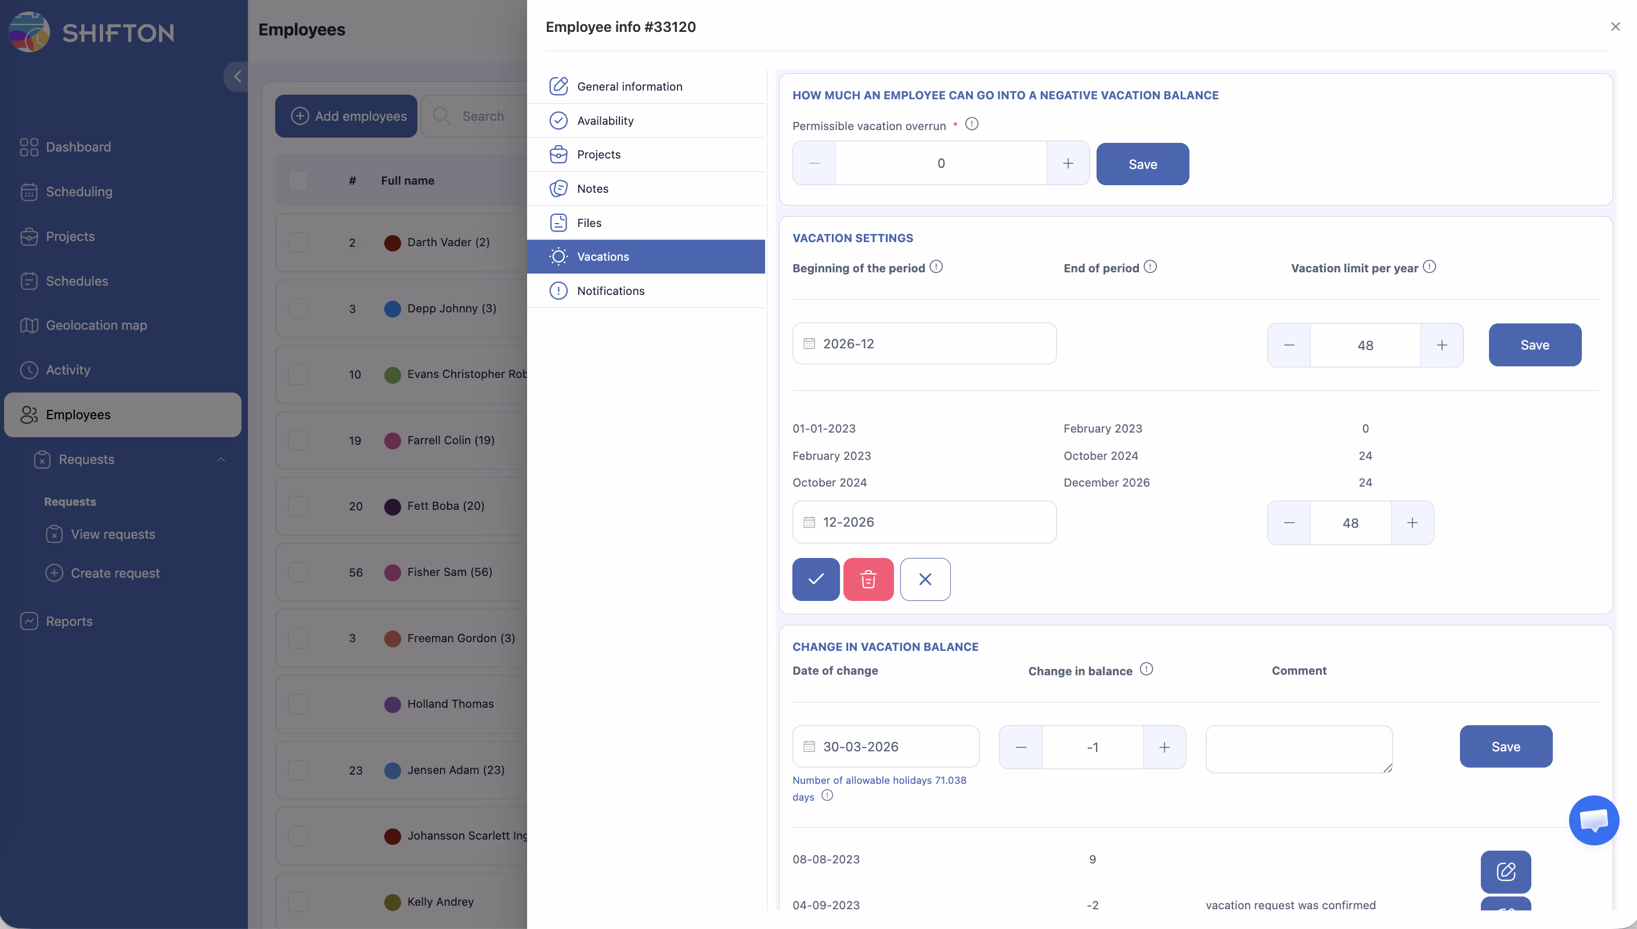Click the Add employees button

point(347,116)
